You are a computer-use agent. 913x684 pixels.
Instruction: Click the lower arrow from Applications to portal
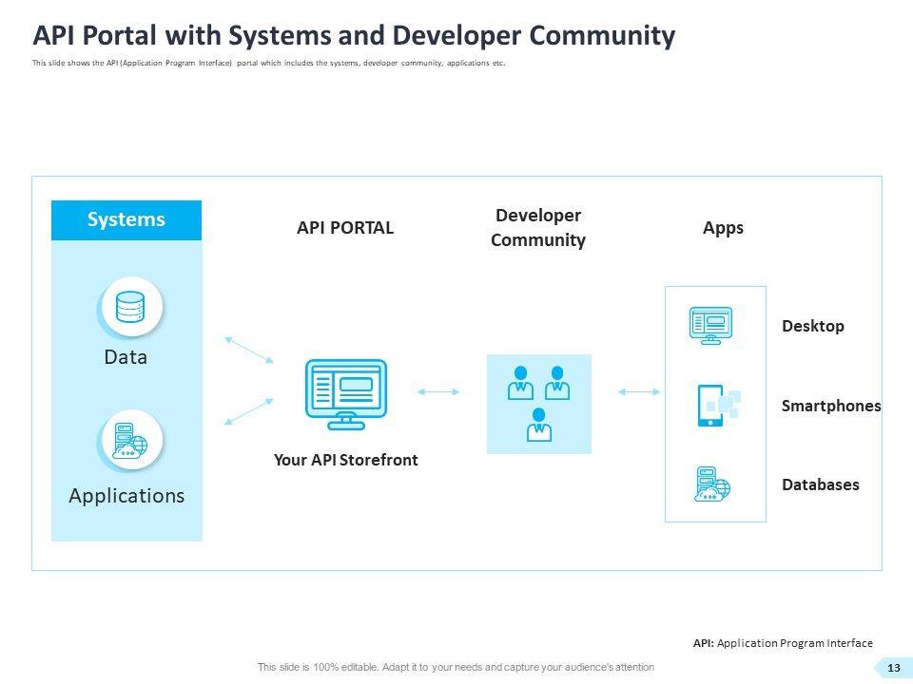click(248, 411)
